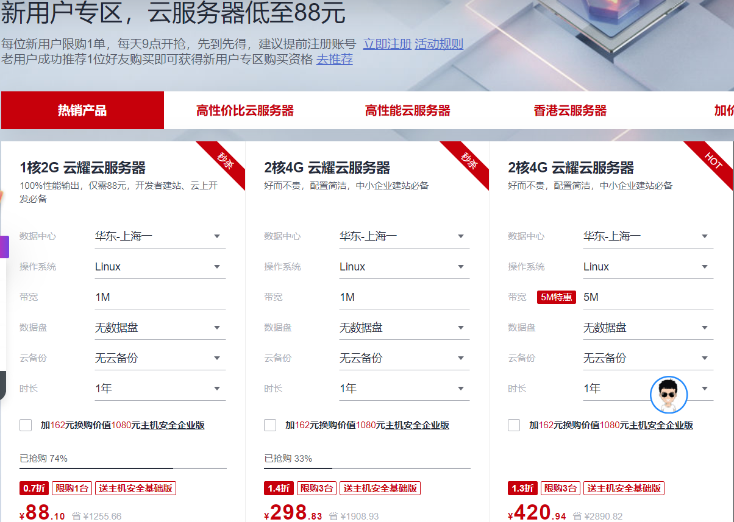Open 数据盘 dropdown on the HOT card
This screenshot has width=734, height=522.
click(647, 328)
